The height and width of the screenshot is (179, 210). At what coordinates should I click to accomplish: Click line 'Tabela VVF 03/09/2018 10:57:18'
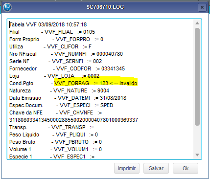coord(48,24)
